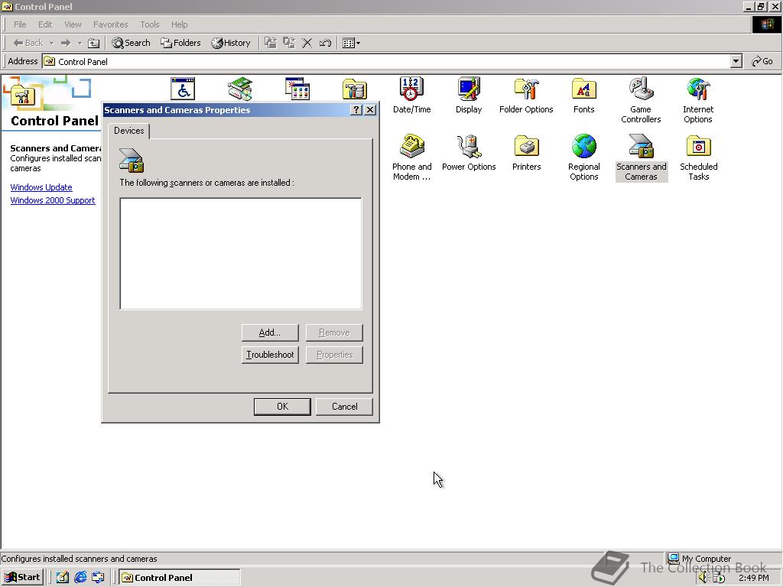The height and width of the screenshot is (587, 783).
Task: Click the Copy To toolbar icon
Action: tap(288, 43)
